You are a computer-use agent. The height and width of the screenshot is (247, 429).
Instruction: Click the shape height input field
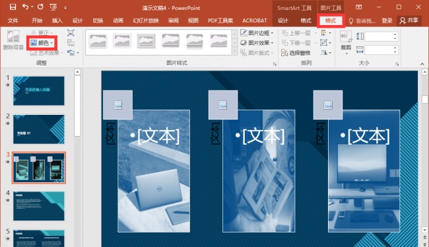(379, 37)
